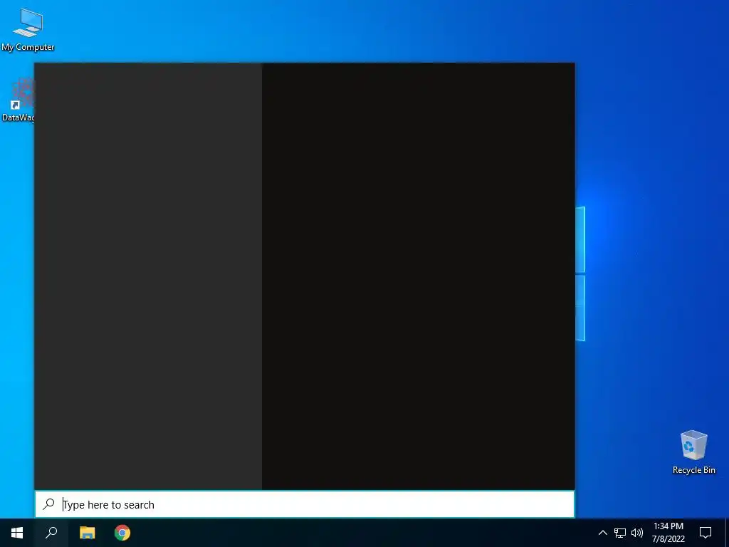Select the My Computer desktop icon
Image resolution: width=729 pixels, height=547 pixels.
pyautogui.click(x=28, y=30)
